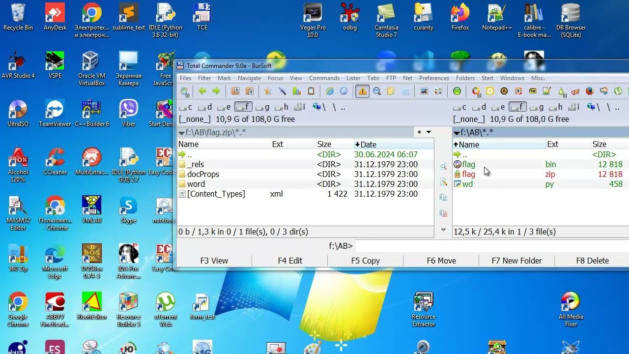Screen dimensions: 629x354
Task: Open the Navigate menu
Action: pos(249,78)
